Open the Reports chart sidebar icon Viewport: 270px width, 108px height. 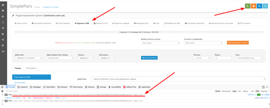tap(3, 51)
